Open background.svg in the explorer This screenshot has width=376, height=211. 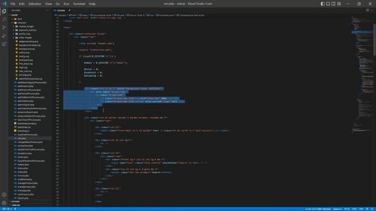coord(26,49)
